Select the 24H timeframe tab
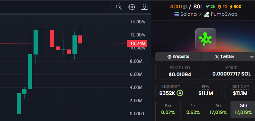The image size is (255, 121). [243, 109]
